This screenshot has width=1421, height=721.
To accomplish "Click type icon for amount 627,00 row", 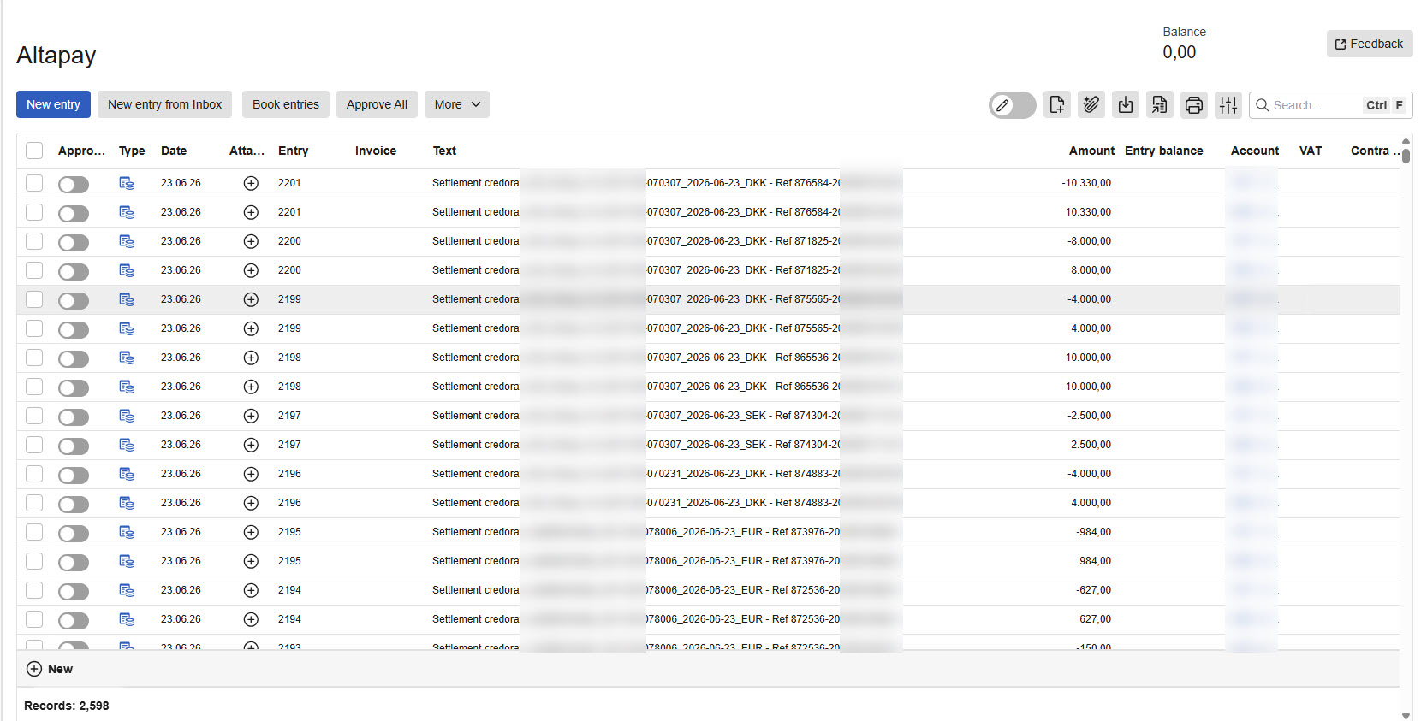I will tap(127, 619).
